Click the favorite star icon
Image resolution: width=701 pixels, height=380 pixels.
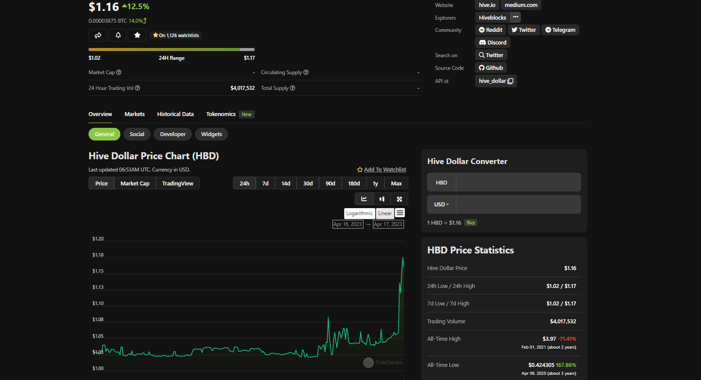tap(137, 35)
